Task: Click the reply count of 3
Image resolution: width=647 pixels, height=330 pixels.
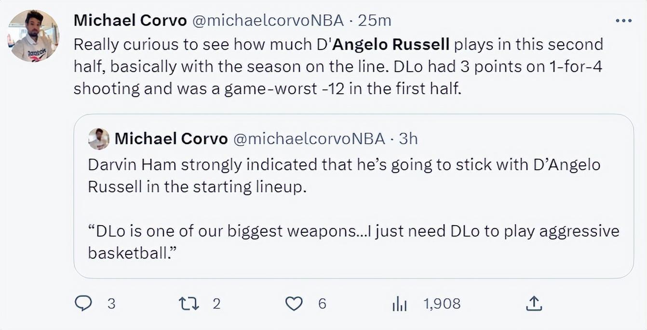Action: (111, 304)
